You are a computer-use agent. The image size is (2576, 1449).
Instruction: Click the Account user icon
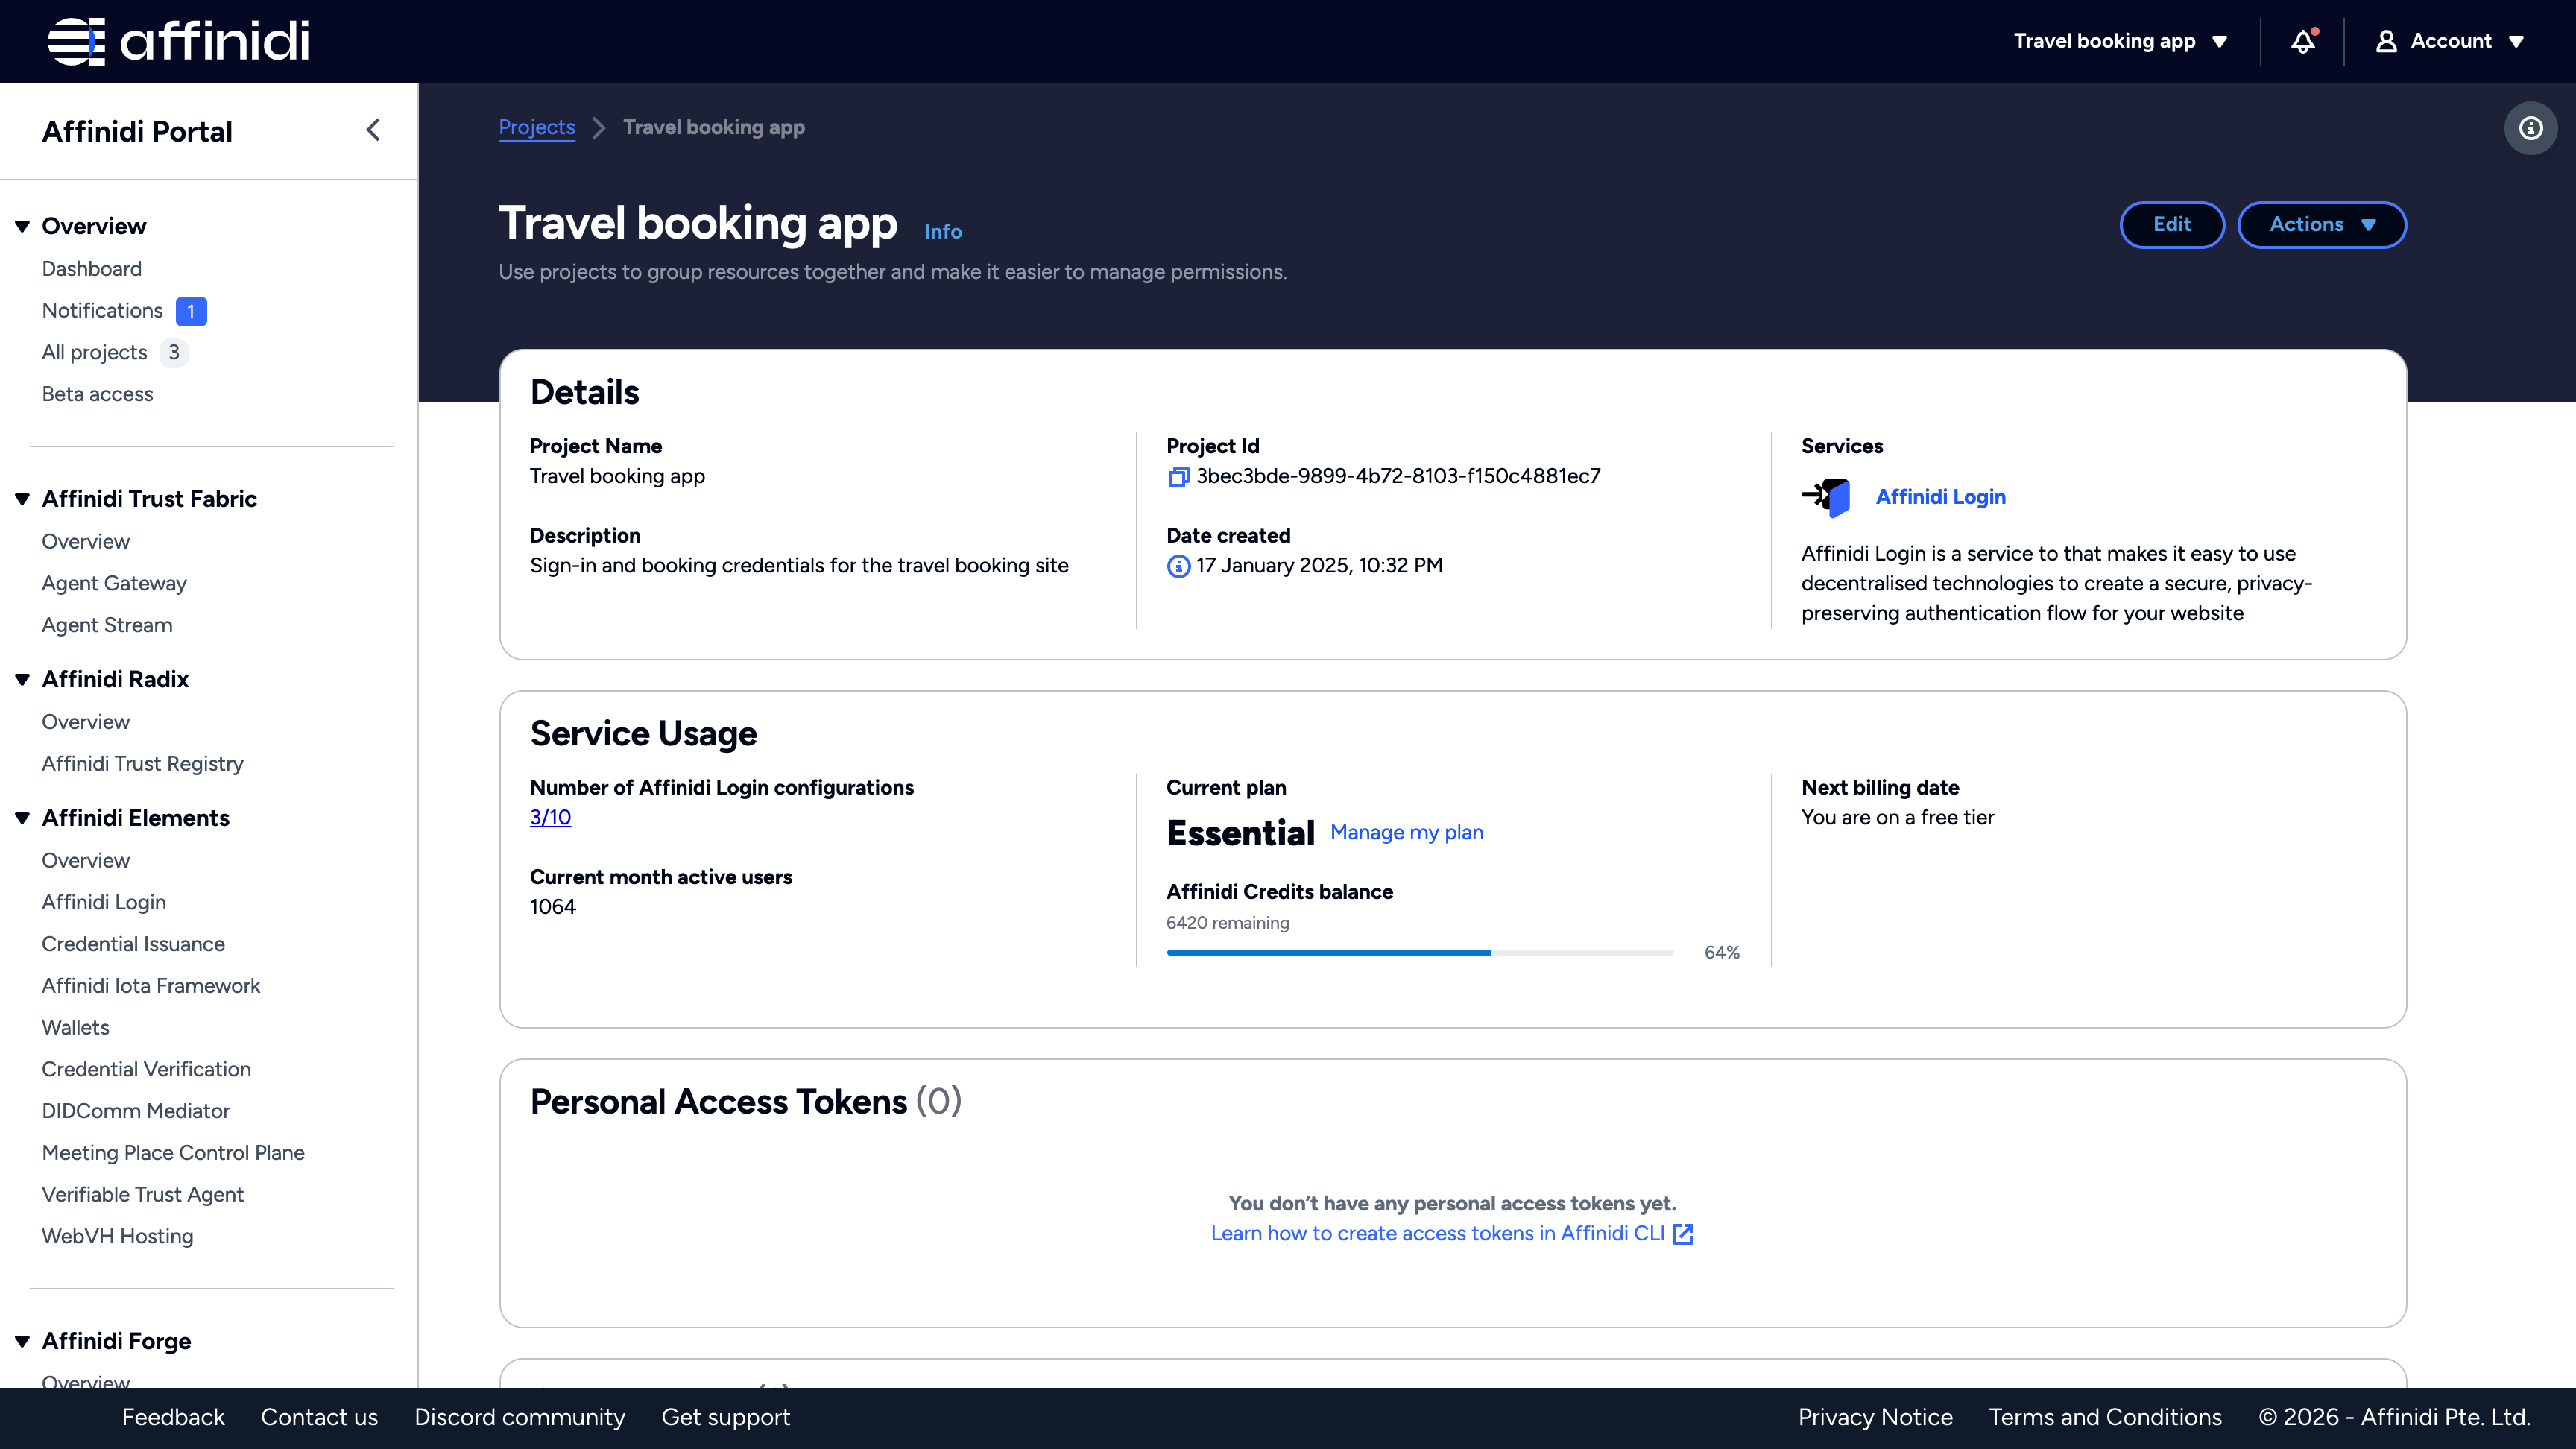coord(2386,41)
